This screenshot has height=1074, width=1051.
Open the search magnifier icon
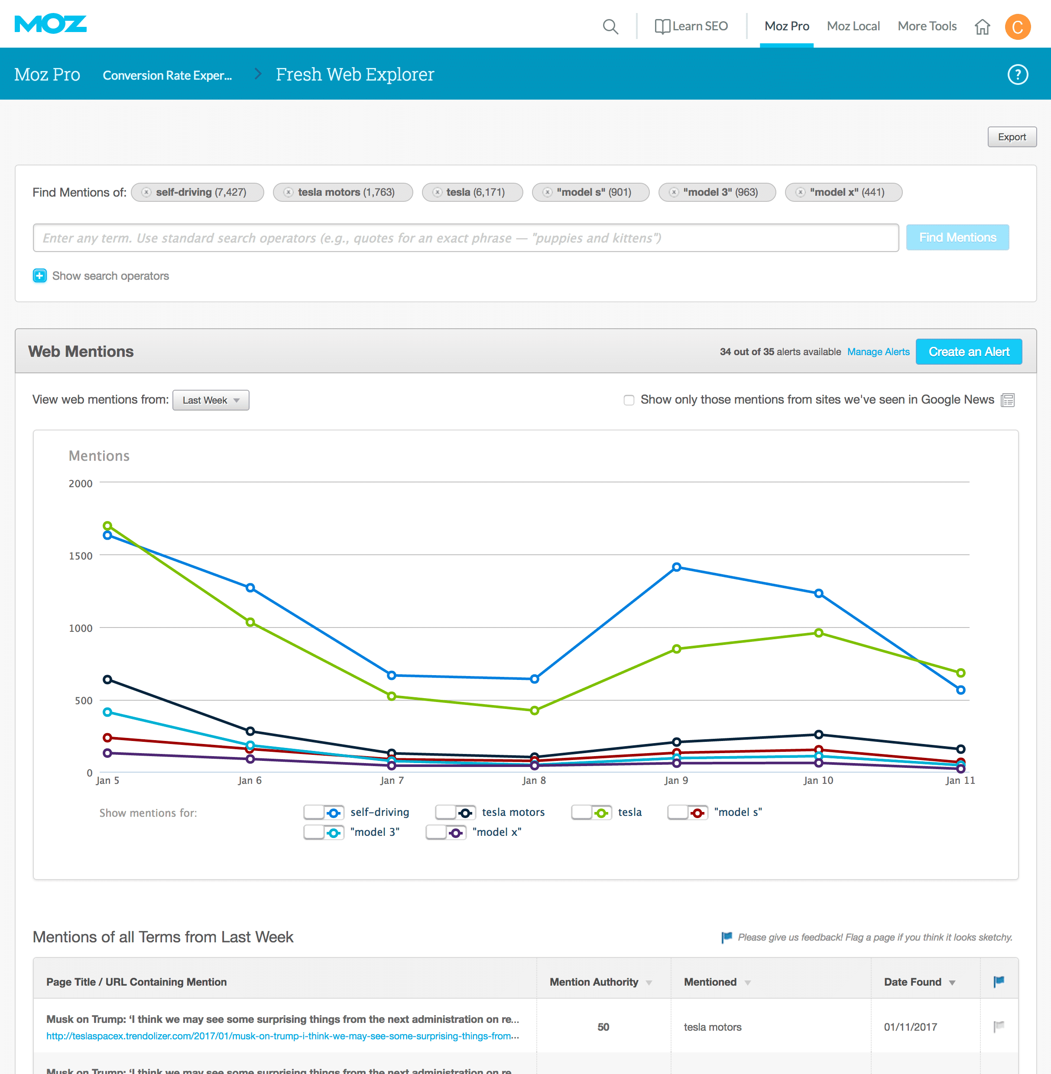610,26
